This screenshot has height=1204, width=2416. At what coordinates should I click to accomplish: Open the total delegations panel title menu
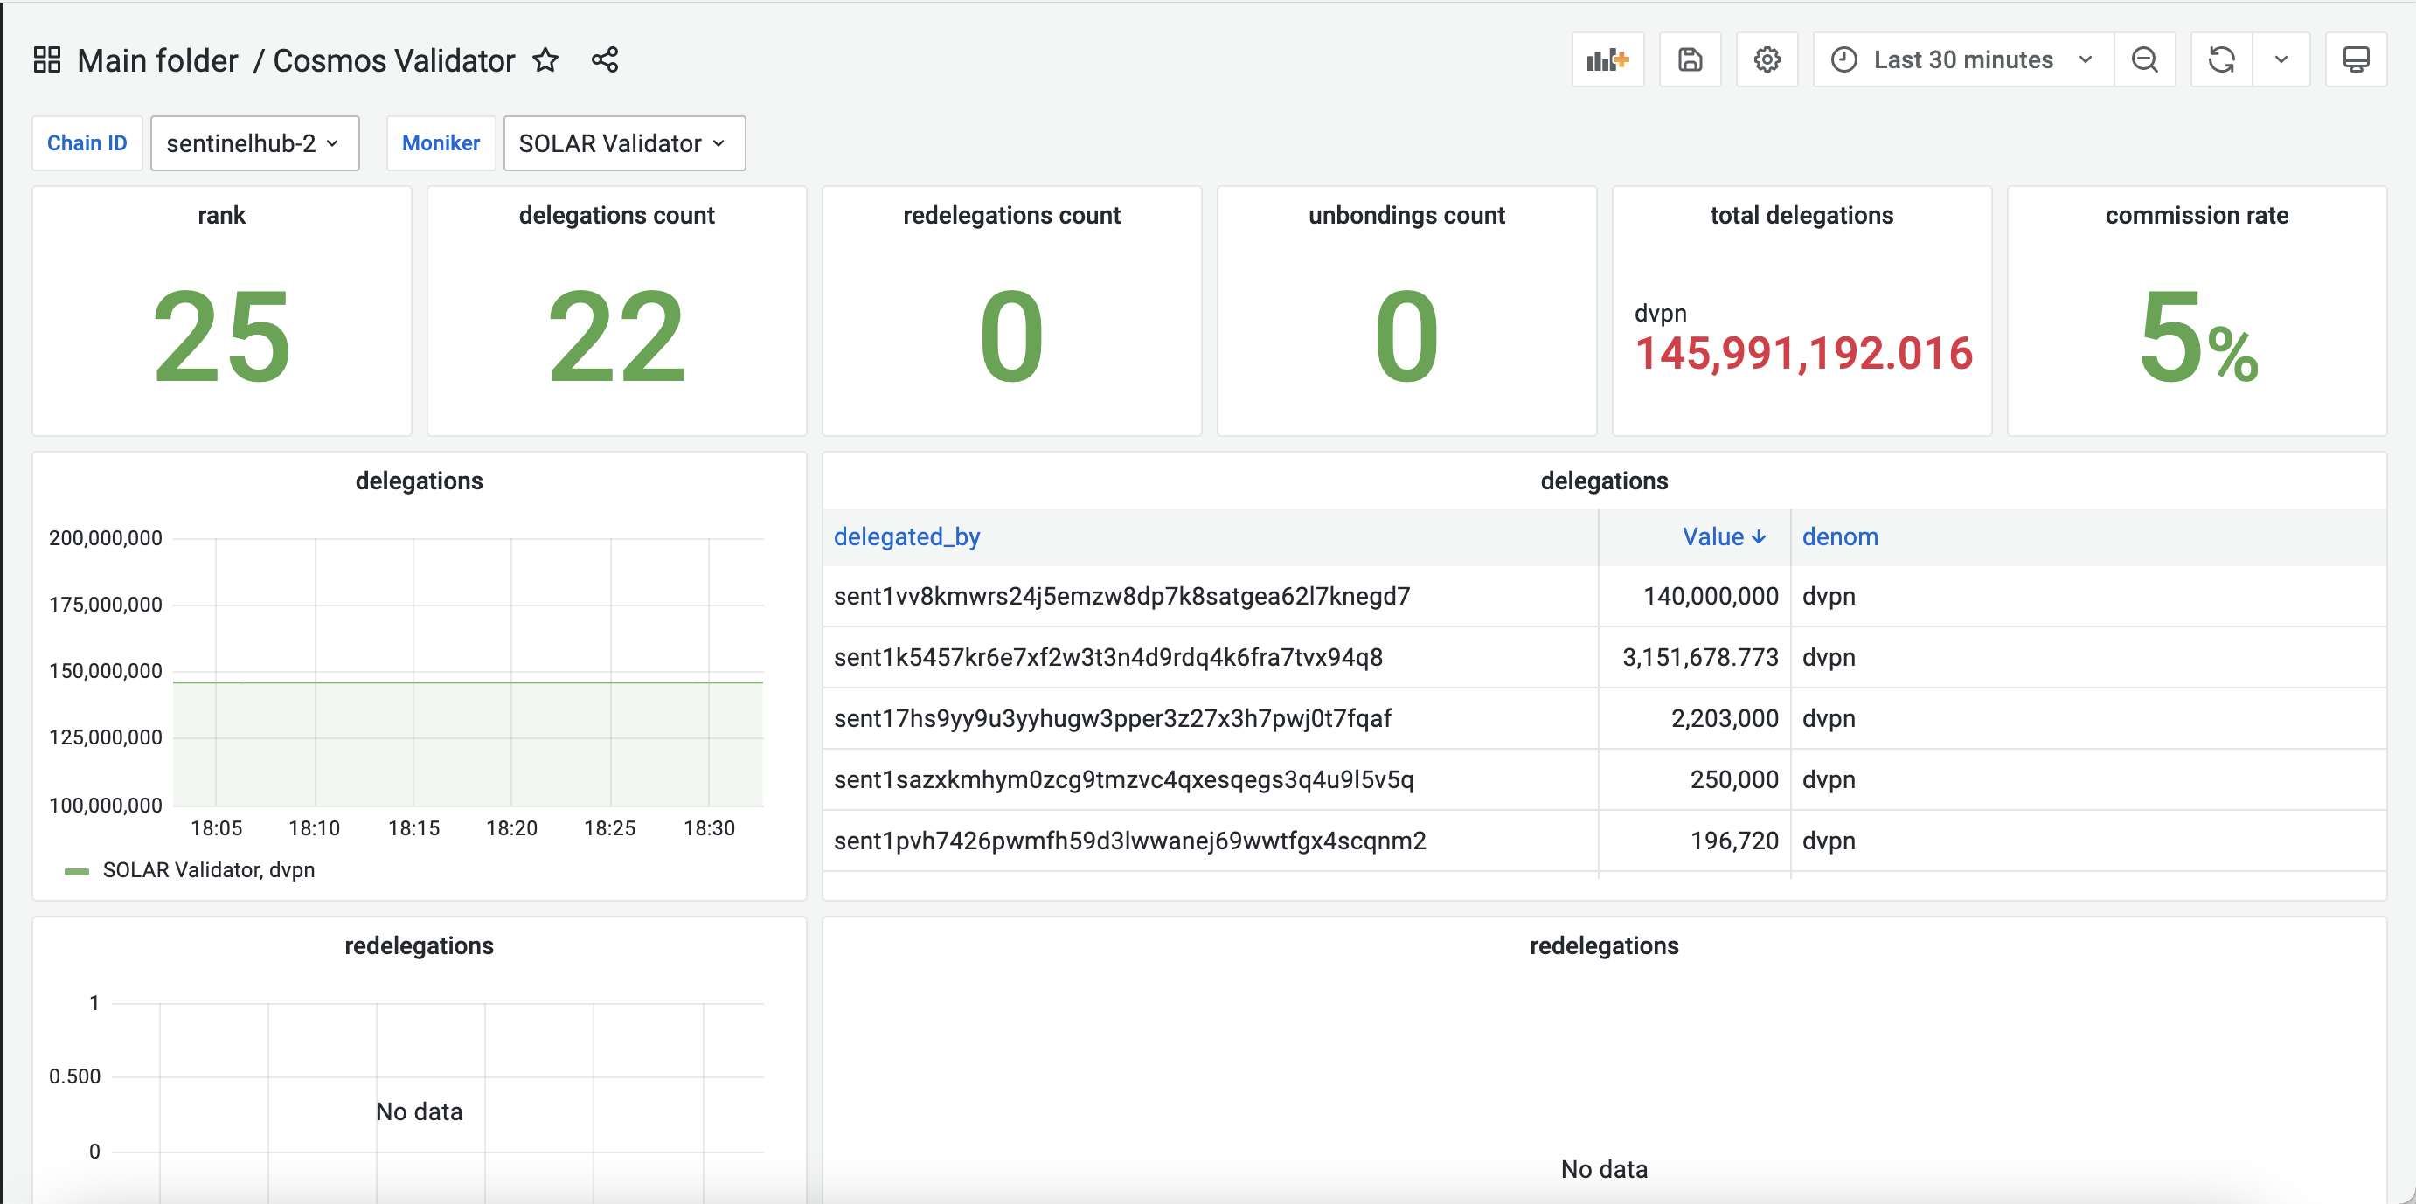coord(1801,216)
